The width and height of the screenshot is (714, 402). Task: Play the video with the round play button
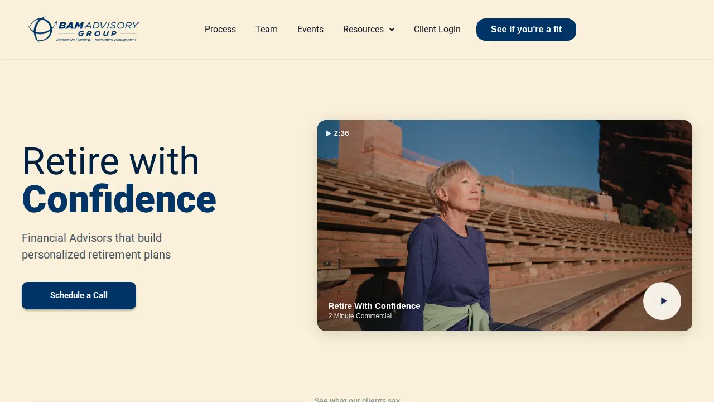tap(662, 301)
